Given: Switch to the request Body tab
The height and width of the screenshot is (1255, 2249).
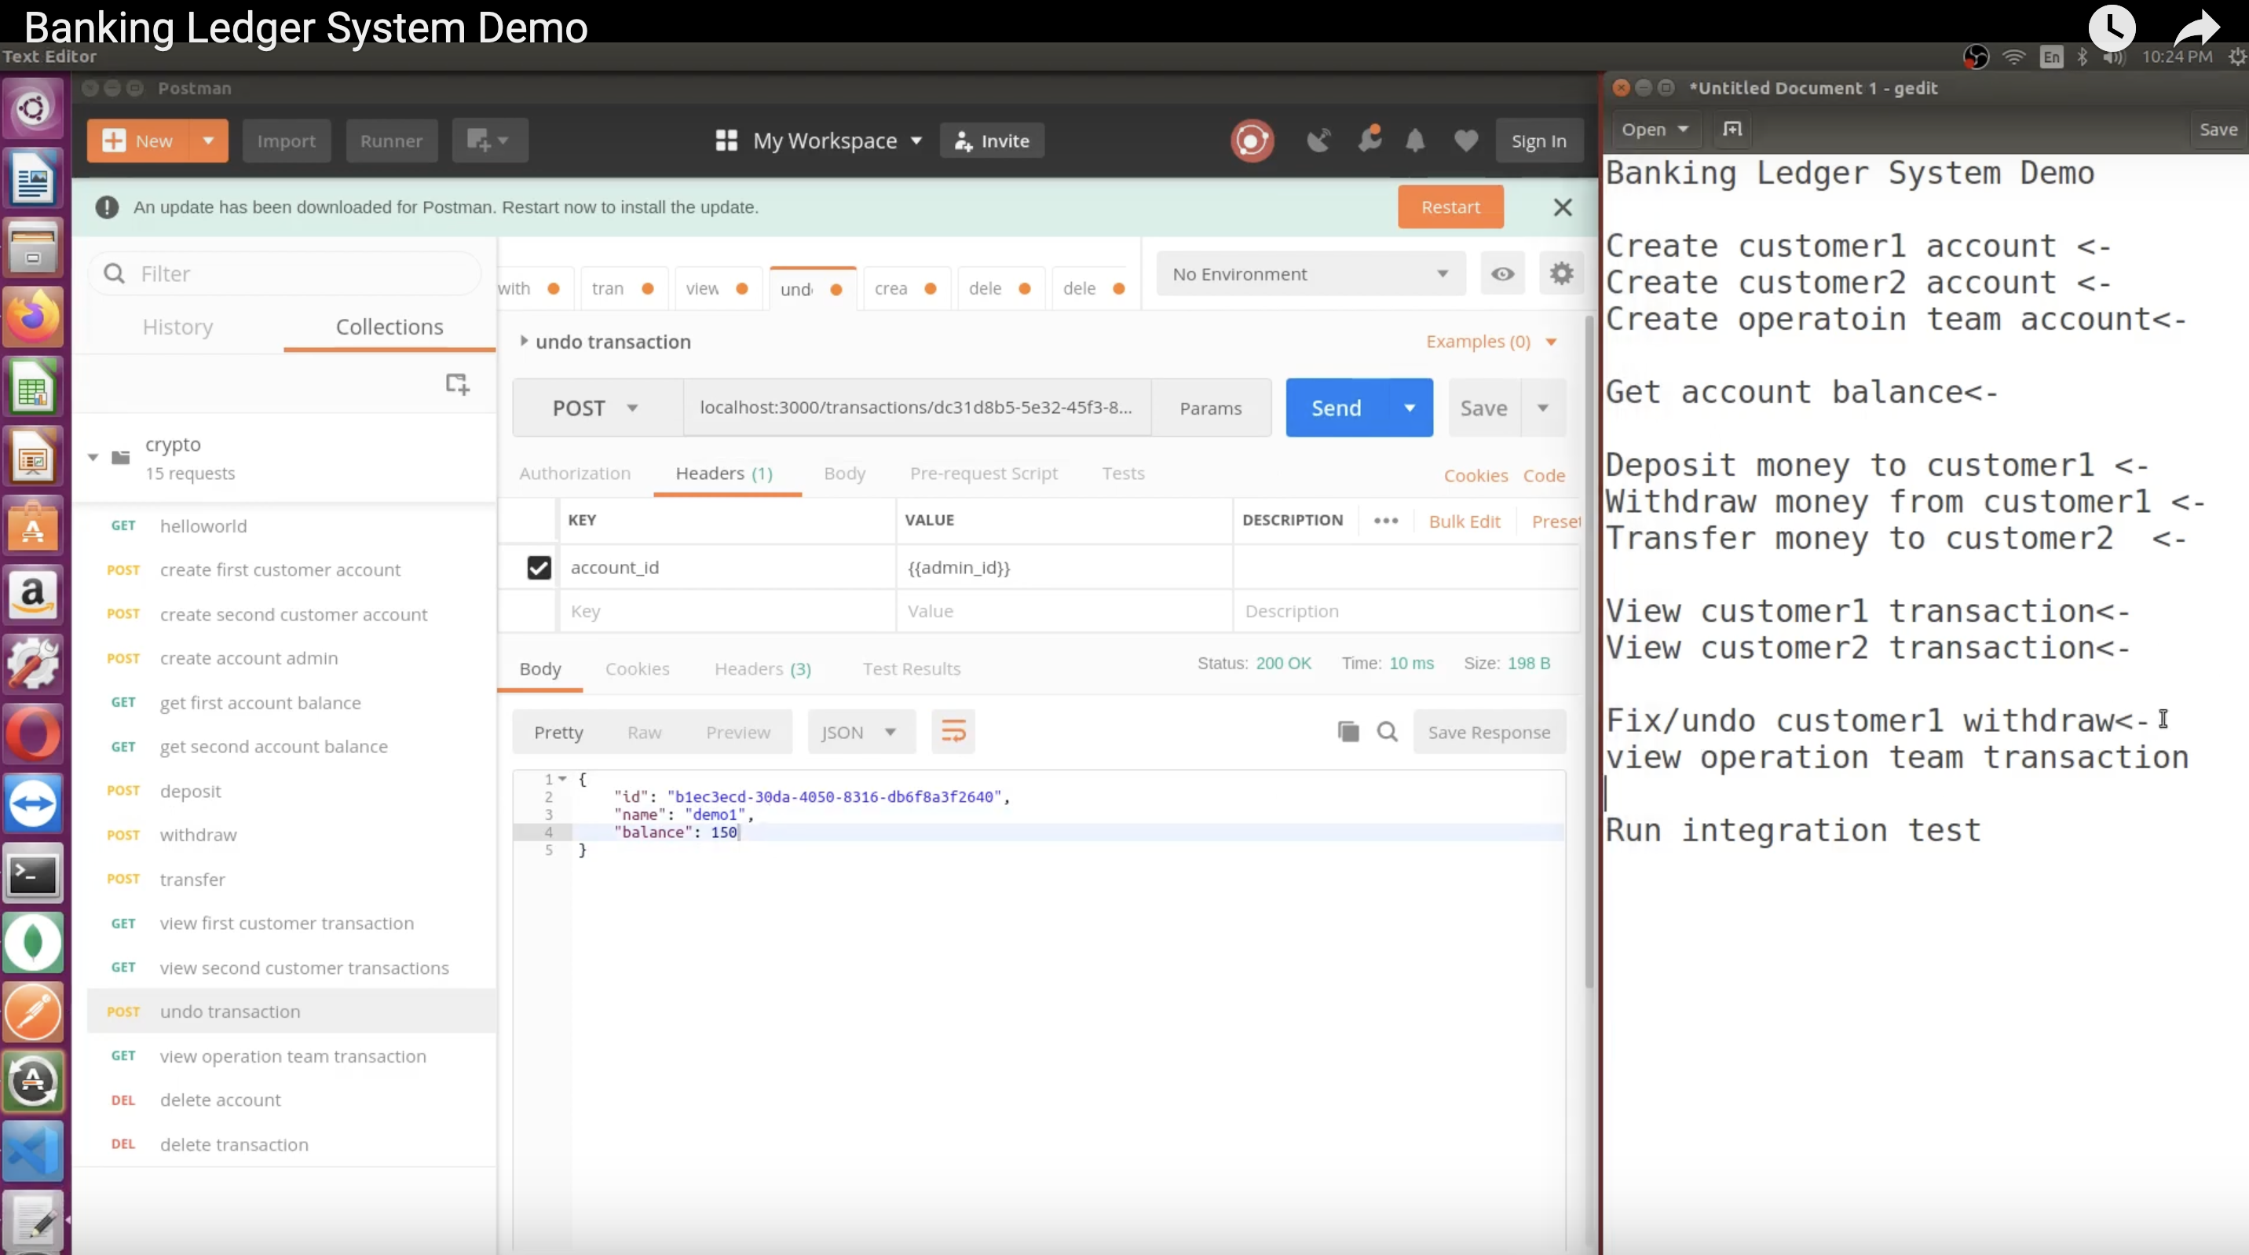Looking at the screenshot, I should pos(844,474).
